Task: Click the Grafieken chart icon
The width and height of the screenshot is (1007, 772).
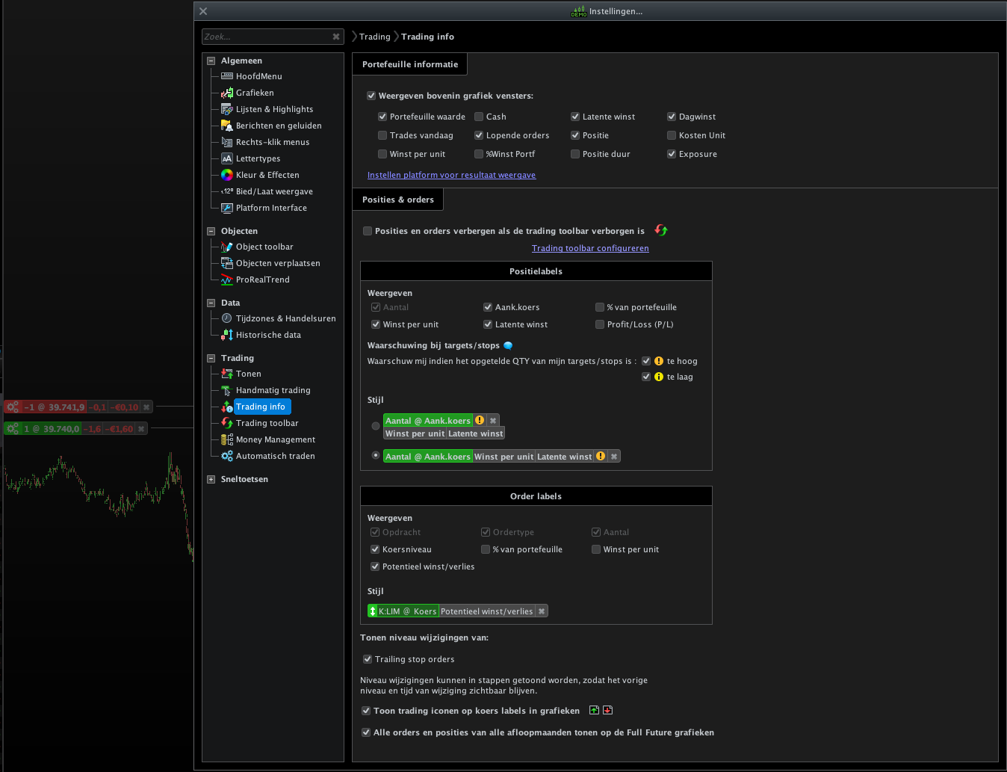Action: [x=227, y=93]
